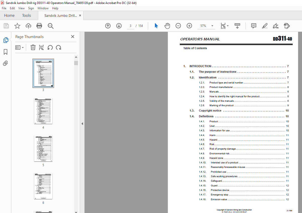The image size is (302, 213).
Task: Open the Fill & Sign tool
Action: (276, 26)
